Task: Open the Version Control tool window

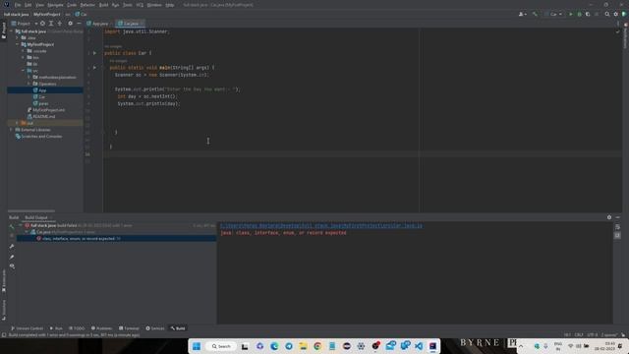Action: 27,328
